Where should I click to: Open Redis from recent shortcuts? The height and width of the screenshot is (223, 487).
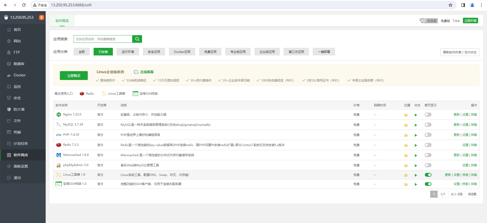pyautogui.click(x=87, y=94)
